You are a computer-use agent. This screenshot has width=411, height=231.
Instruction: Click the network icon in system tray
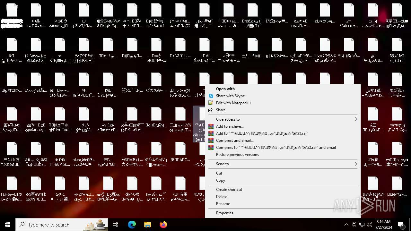coord(362,225)
